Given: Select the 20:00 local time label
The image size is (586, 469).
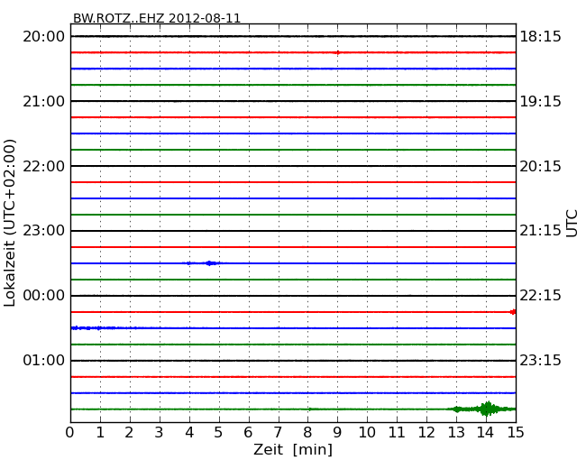Looking at the screenshot, I should (x=44, y=37).
